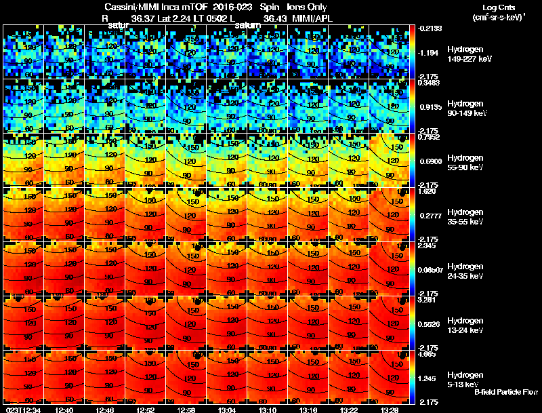Image resolution: width=542 pixels, height=413 pixels.
Task: Click the color bar beside Hydrogen 90-149 keV
Action: 412,106
